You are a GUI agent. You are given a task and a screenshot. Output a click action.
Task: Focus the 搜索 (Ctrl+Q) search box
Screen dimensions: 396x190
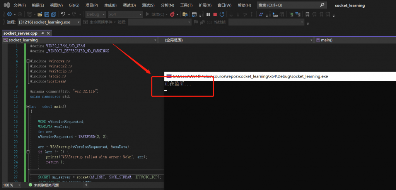point(292,5)
